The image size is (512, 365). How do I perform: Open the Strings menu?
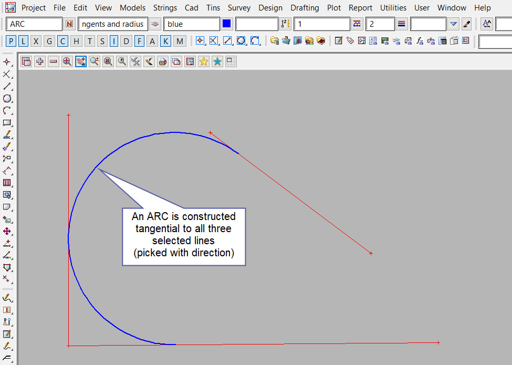pyautogui.click(x=165, y=8)
